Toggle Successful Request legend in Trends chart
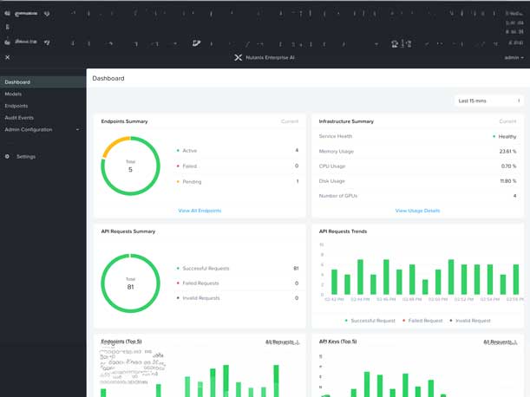 [372, 321]
